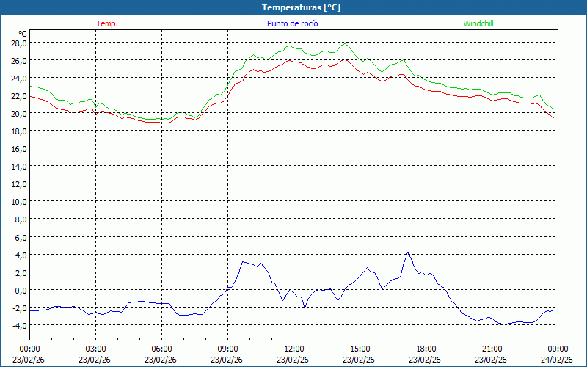The width and height of the screenshot is (587, 367).
Task: Click the °C unit label above the axis
Action: (x=23, y=33)
